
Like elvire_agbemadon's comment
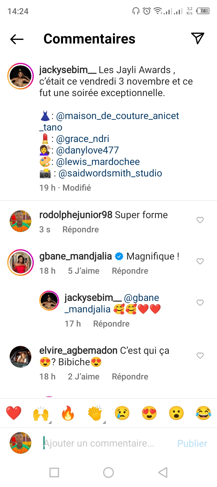(200, 356)
